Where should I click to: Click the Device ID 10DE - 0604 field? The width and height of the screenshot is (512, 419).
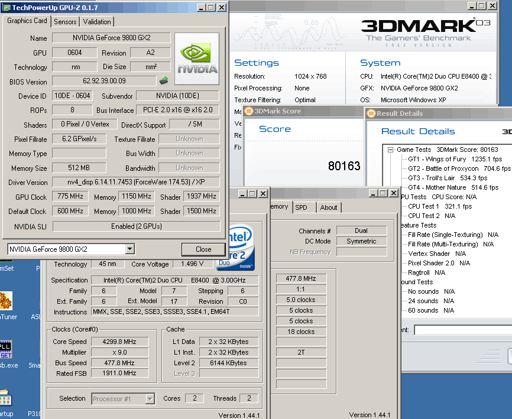point(72,96)
